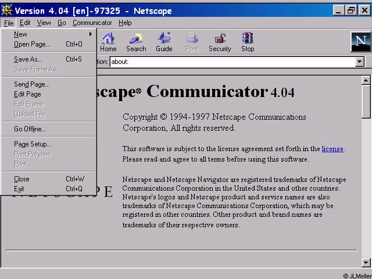Select Close in the File menu
This screenshot has height=279, width=372.
pyautogui.click(x=49, y=179)
